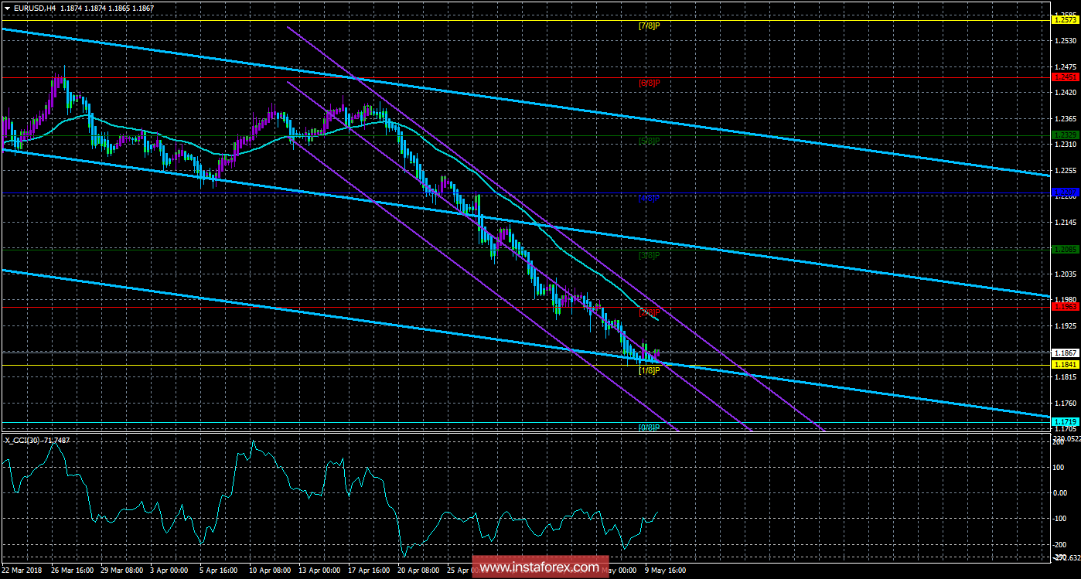This screenshot has height=579, width=1081.
Task: Click the [7/8]P Murray level label
Action: (649, 26)
